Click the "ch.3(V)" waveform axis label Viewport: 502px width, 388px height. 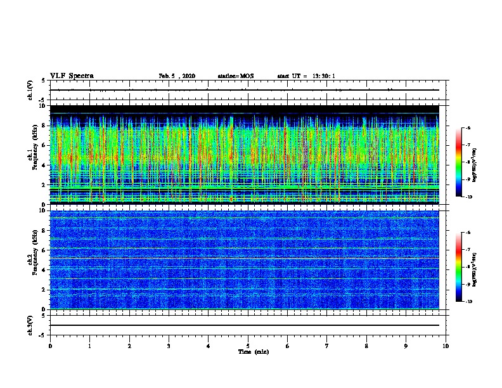(x=30, y=325)
